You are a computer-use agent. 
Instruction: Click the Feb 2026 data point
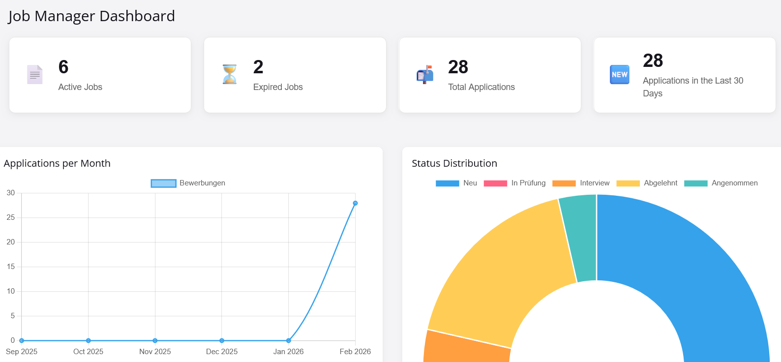click(355, 203)
